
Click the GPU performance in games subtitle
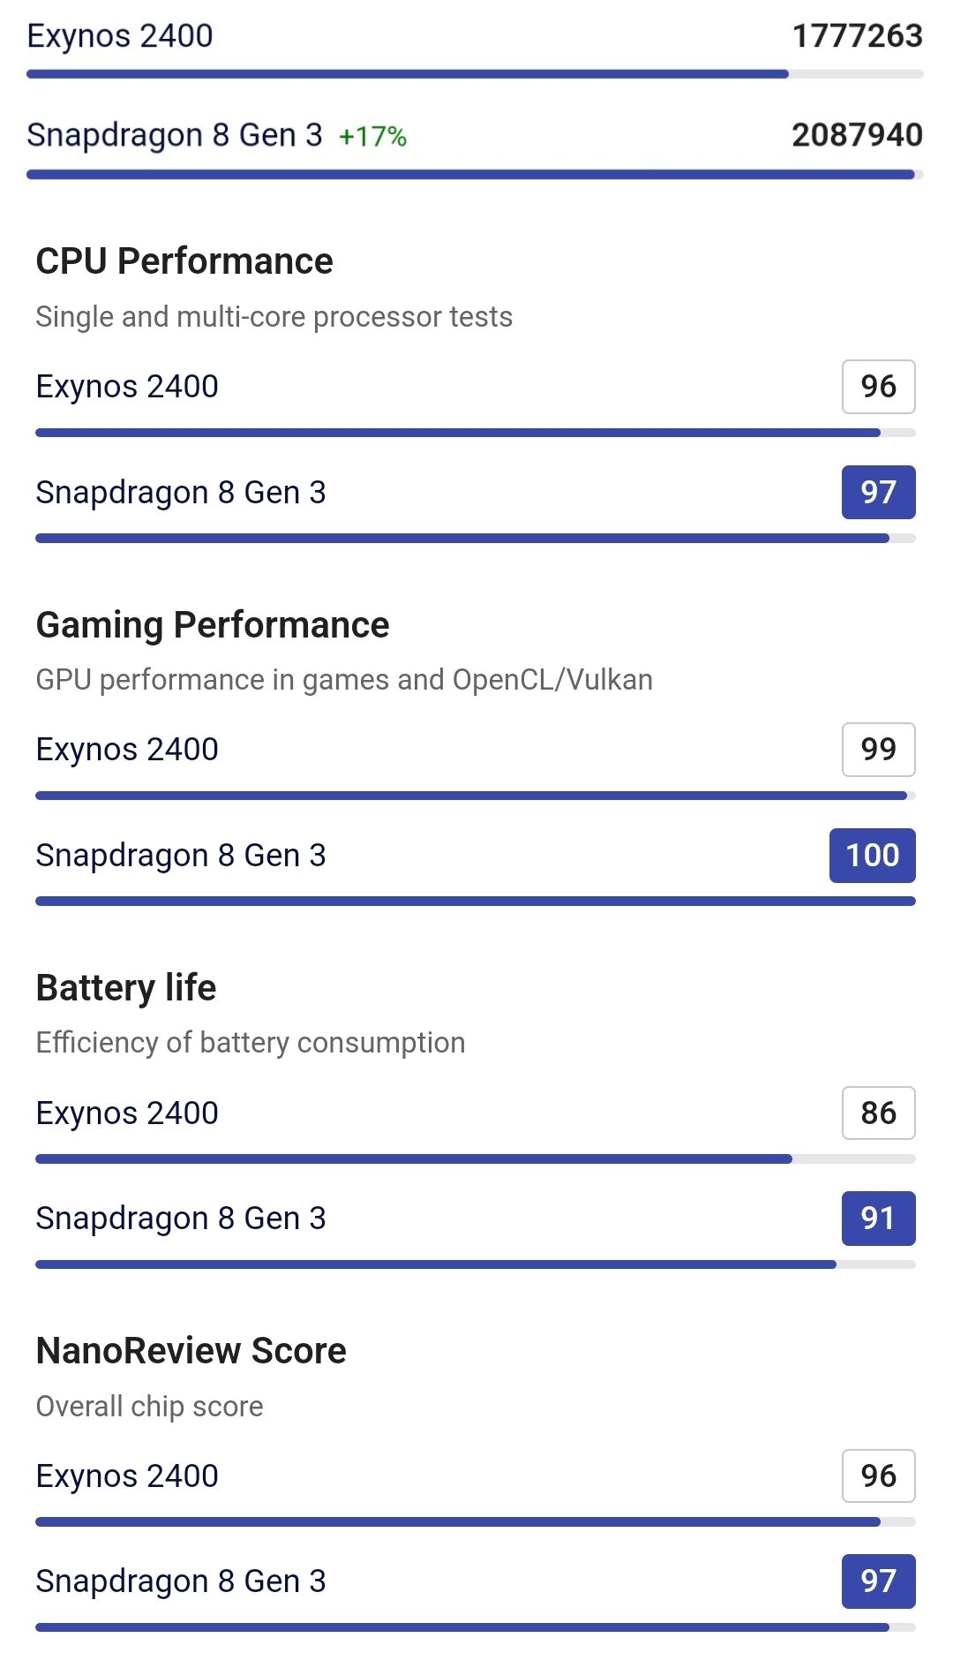pos(344,680)
